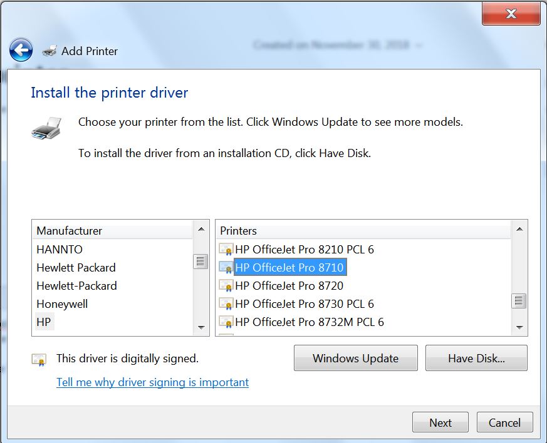Click the certificate icon beside HP OfficeJet Pro 8210 PCL 6
Screen dimensions: 547x443
(226, 250)
